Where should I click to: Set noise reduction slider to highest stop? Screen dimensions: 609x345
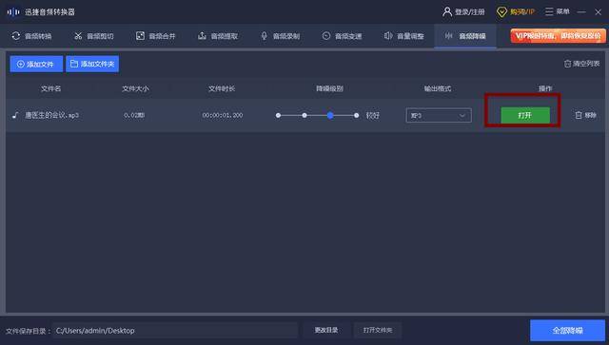coord(356,115)
